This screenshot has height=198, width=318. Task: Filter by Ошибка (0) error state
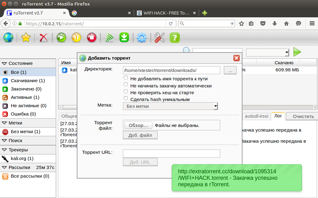(28, 114)
